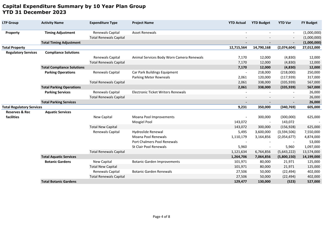Click the 'YTD Budget' column header
The width and height of the screenshot is (323, 228).
pyautogui.click(x=261, y=23)
